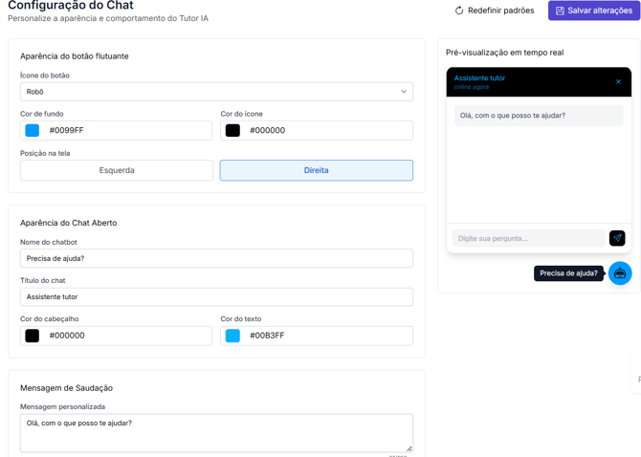Click Redefinir padrões button
The width and height of the screenshot is (641, 457).
tap(495, 11)
